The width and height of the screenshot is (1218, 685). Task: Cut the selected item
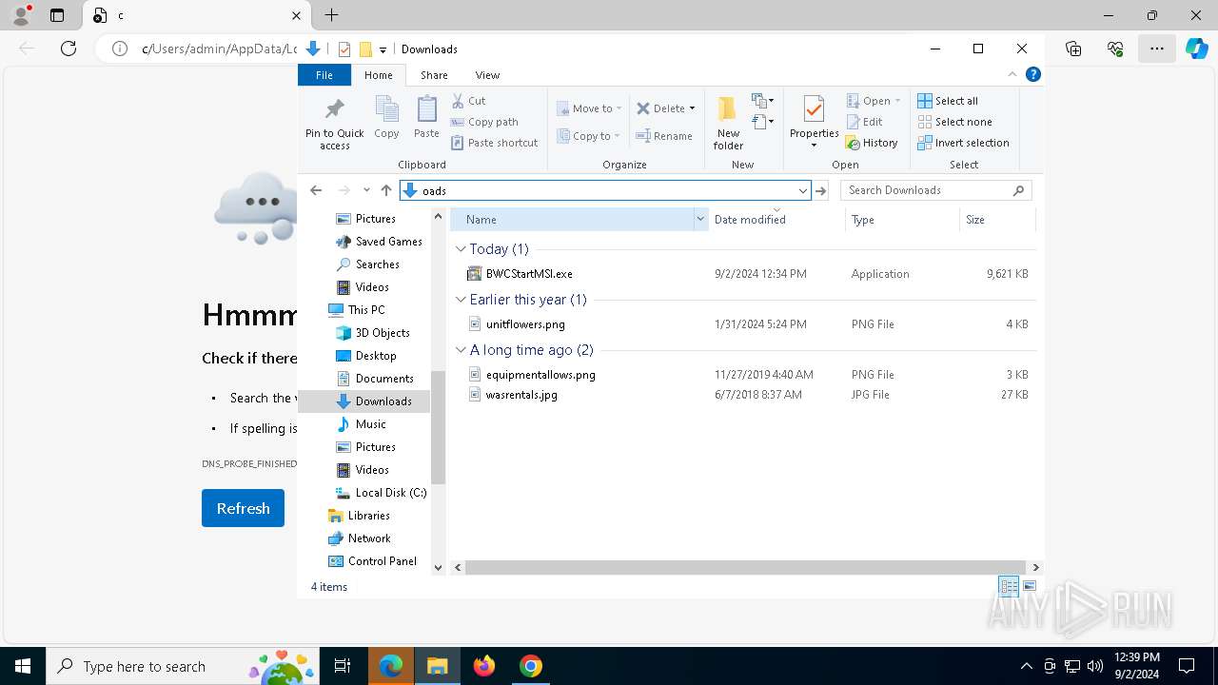[x=468, y=101]
